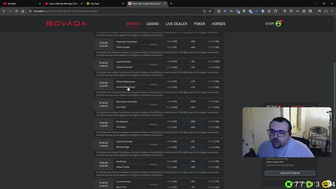Switch to the YouTube tab

point(21,4)
